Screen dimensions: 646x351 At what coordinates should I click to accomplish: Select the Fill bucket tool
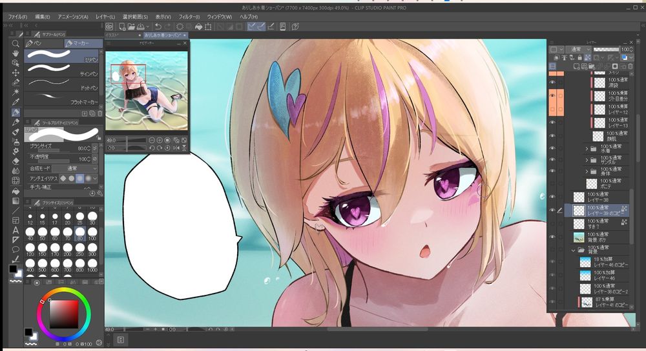[x=16, y=191]
